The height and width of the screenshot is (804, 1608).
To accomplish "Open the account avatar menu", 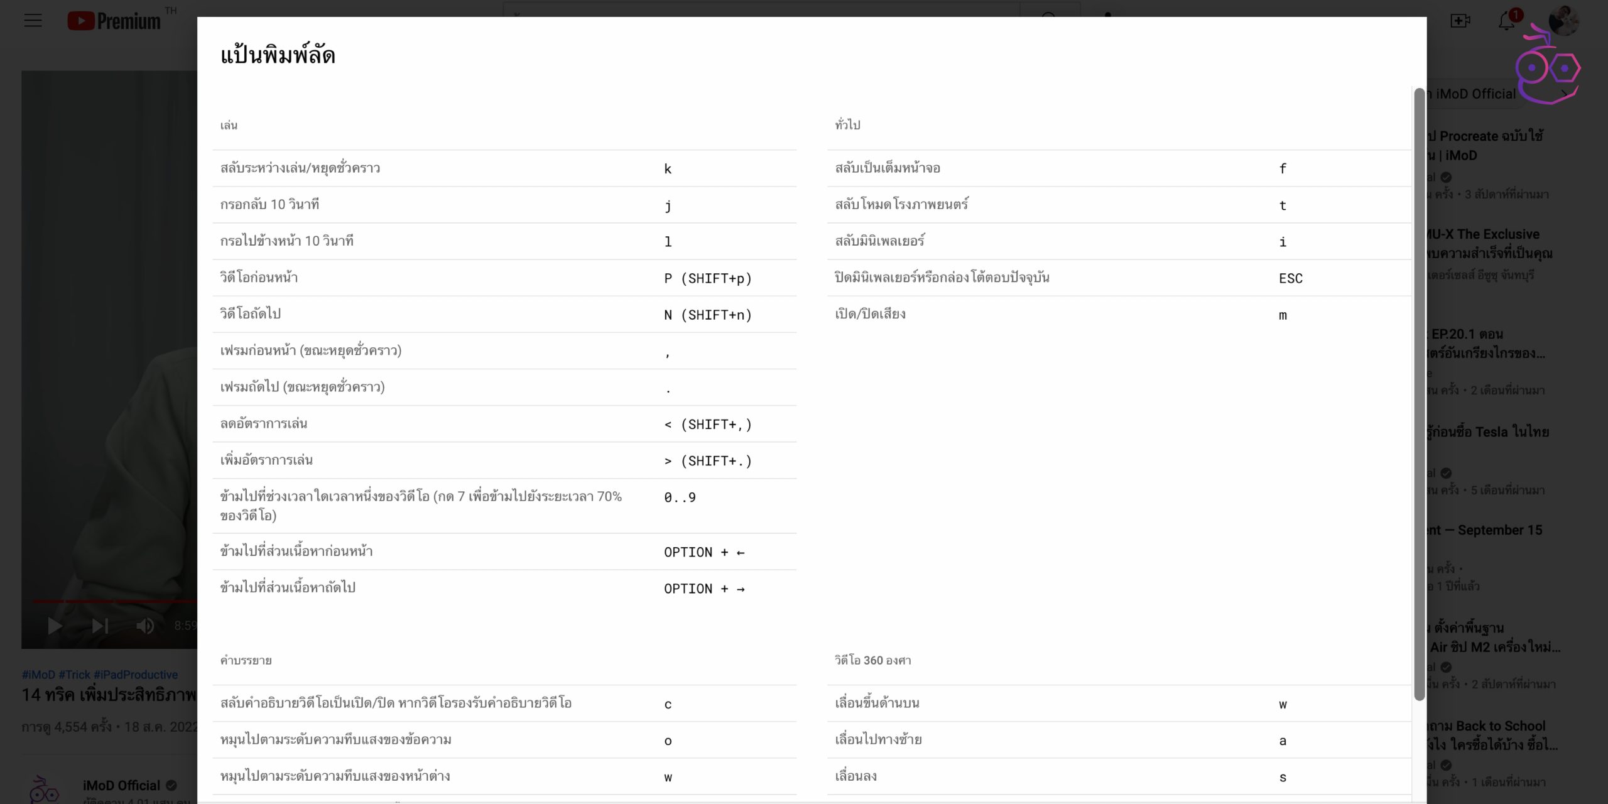I will coord(1562,21).
